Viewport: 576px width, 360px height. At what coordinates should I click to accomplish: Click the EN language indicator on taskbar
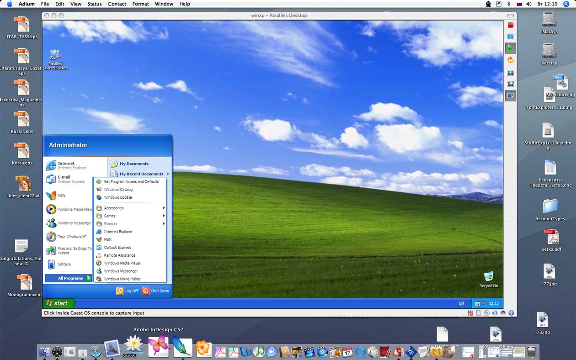(461, 303)
